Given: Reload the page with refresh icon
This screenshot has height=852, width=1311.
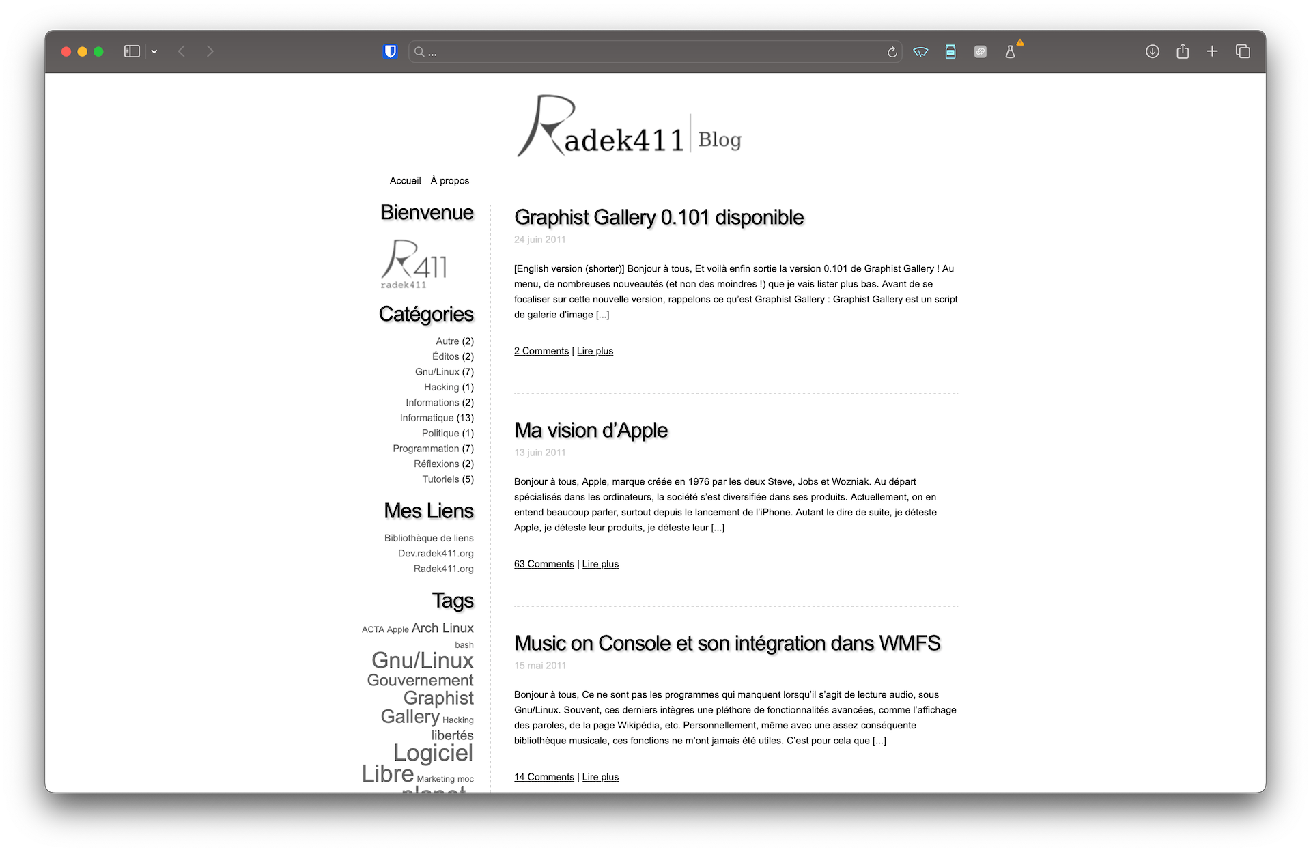Looking at the screenshot, I should [892, 52].
